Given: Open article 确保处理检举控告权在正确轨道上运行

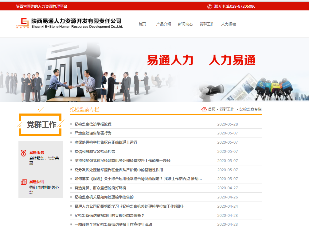Looking at the screenshot, I should [x=106, y=142].
